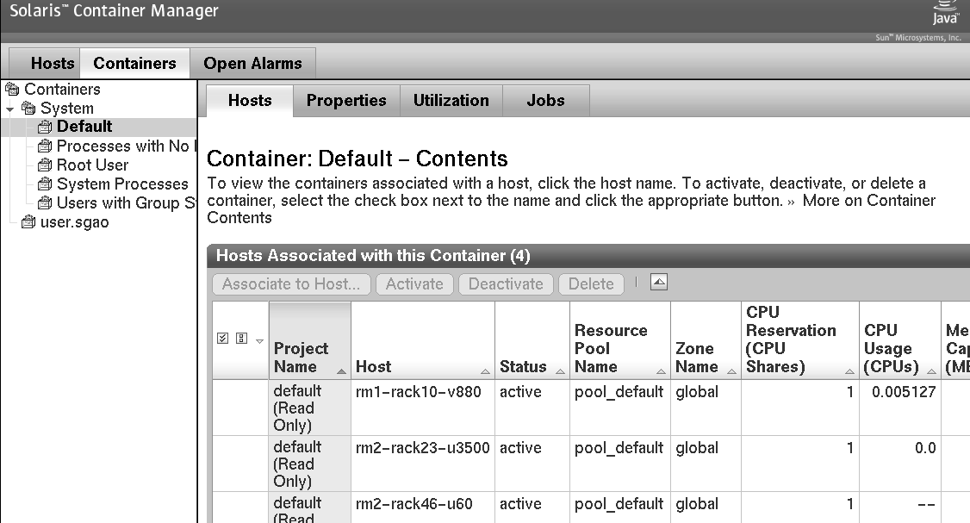Open the Utilization sub-tab
This screenshot has height=523, width=970.
click(451, 101)
